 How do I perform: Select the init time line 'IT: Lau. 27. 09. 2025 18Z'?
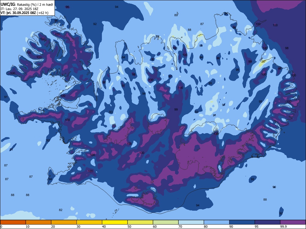tap(20, 9)
